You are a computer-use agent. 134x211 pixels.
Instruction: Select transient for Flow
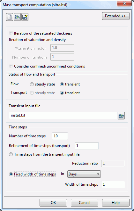(x=62, y=84)
